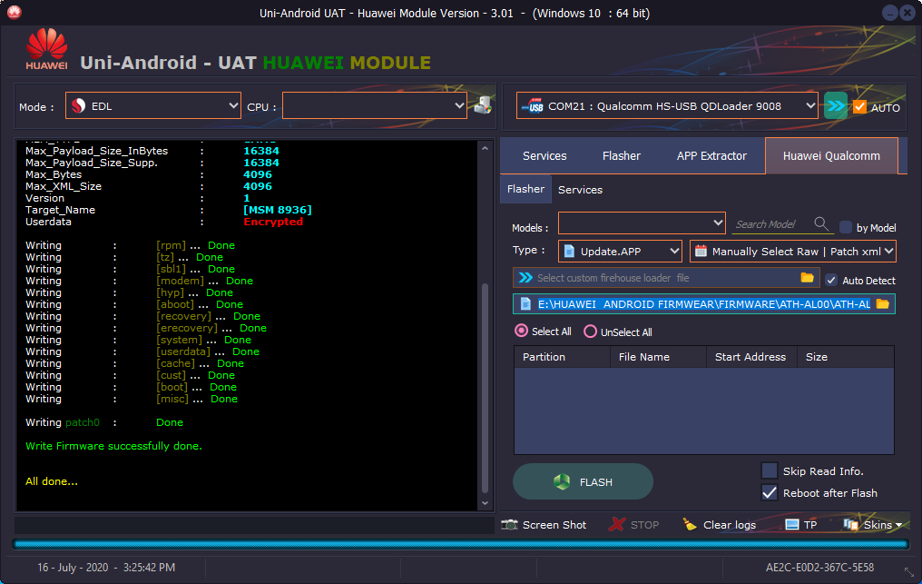Image resolution: width=922 pixels, height=584 pixels.
Task: Open the CPU dropdown
Action: [x=375, y=106]
